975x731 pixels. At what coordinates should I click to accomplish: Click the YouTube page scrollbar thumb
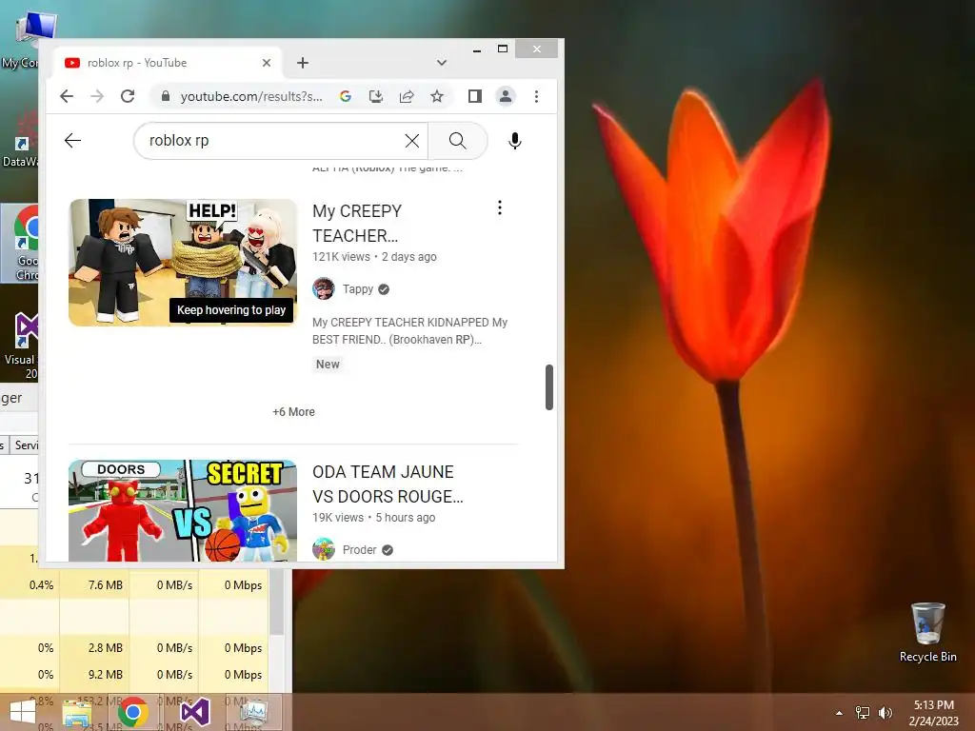coord(549,387)
